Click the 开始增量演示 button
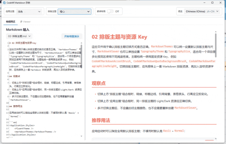The width and height of the screenshot is (226, 144). (x=72, y=36)
